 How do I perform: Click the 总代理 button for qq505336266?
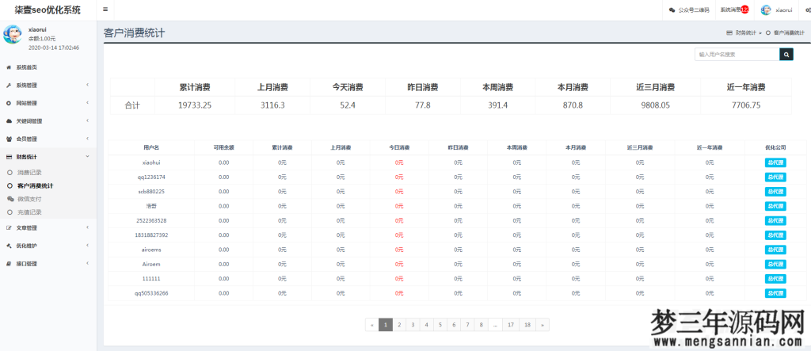tap(775, 293)
